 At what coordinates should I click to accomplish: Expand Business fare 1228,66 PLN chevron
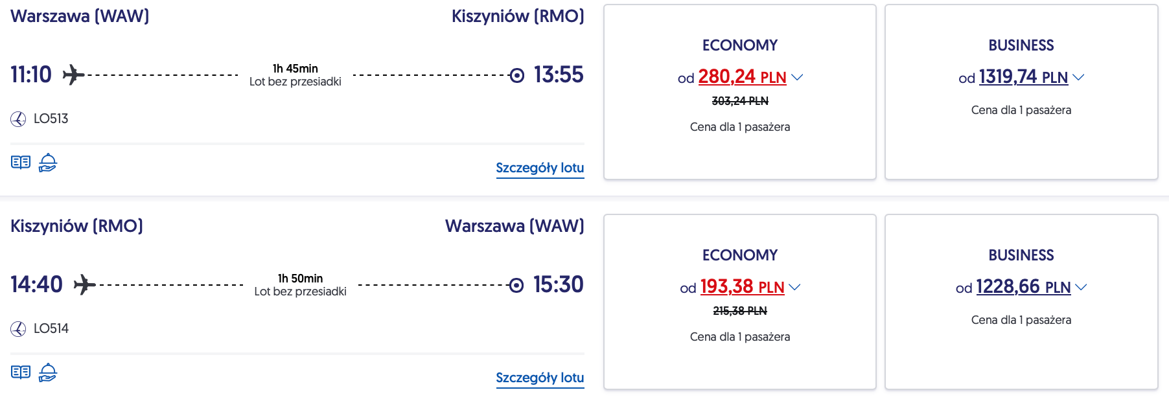[x=1081, y=287]
